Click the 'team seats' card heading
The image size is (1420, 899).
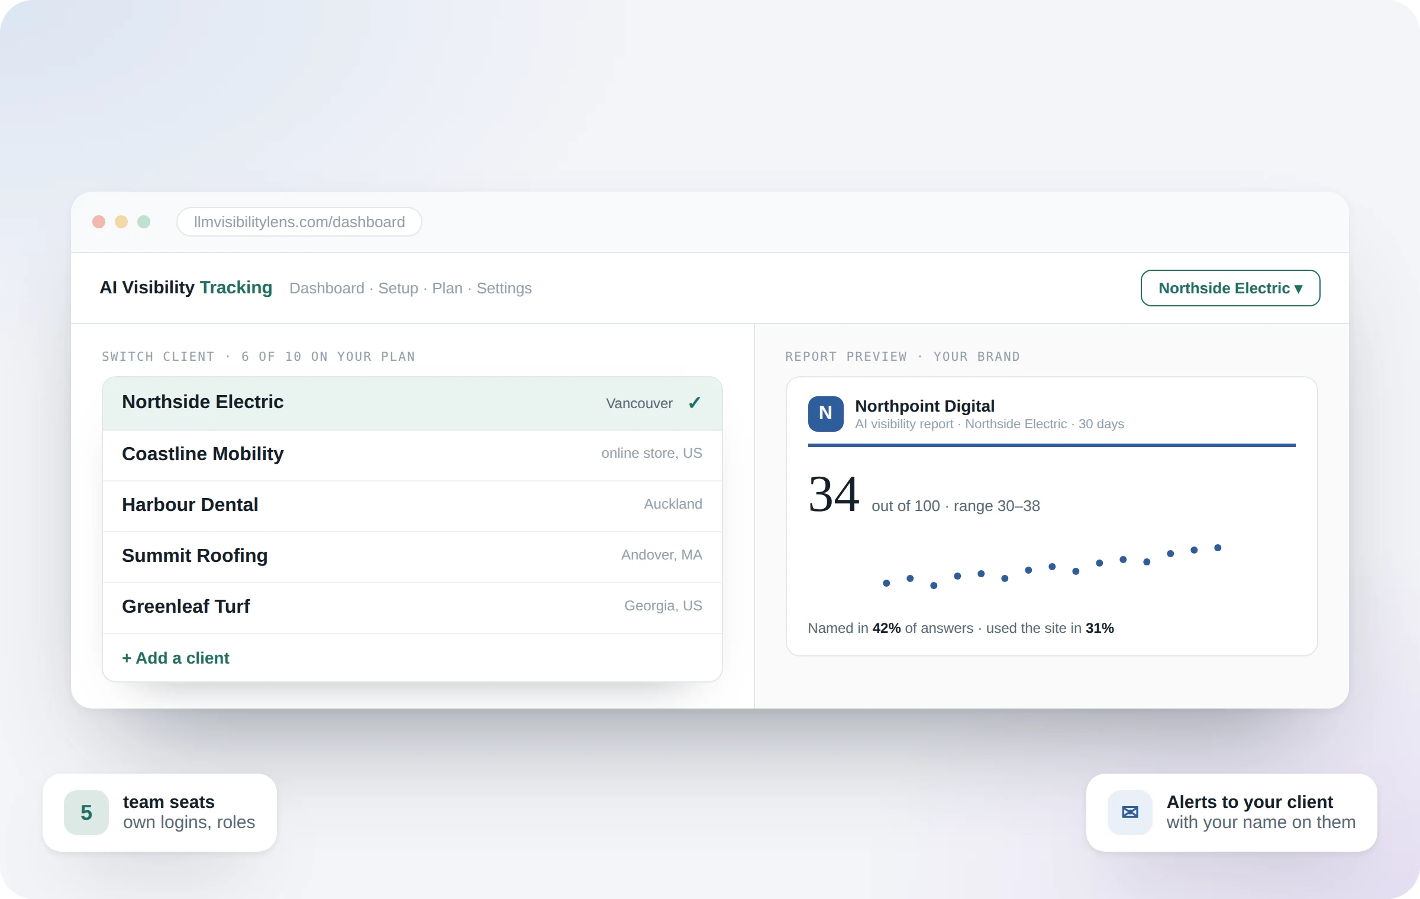pos(169,802)
